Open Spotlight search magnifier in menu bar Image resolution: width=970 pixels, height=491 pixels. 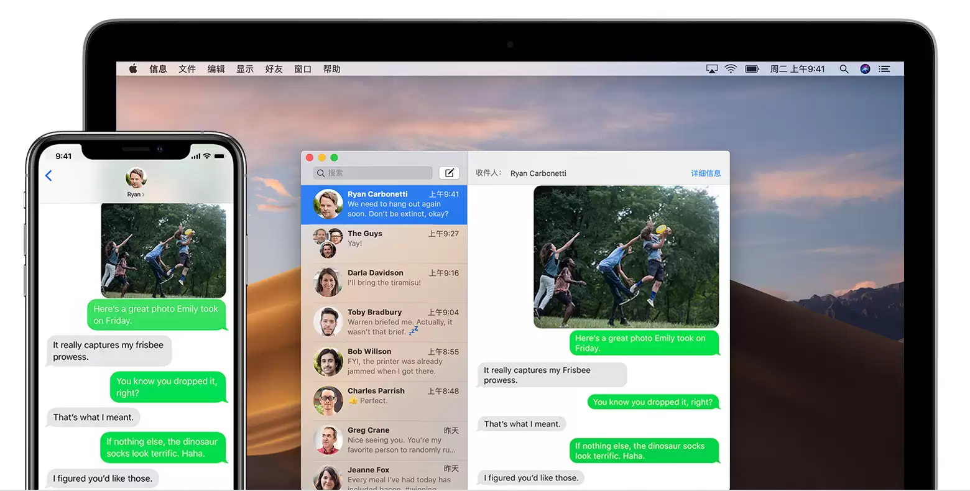[844, 69]
